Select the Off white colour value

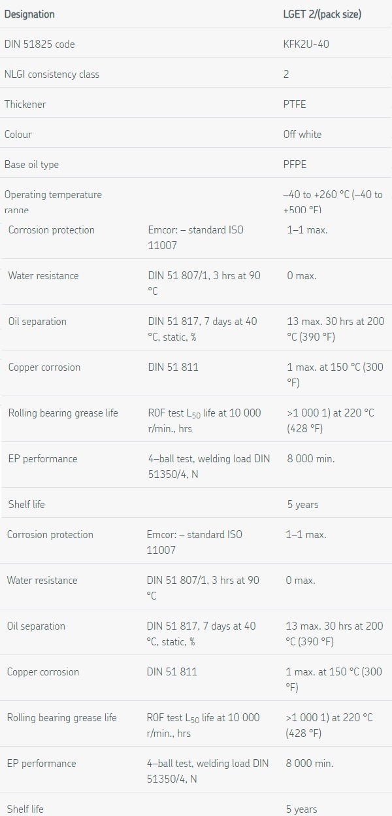pyautogui.click(x=302, y=134)
